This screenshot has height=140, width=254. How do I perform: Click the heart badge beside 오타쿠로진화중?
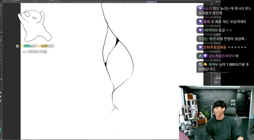[201, 47]
